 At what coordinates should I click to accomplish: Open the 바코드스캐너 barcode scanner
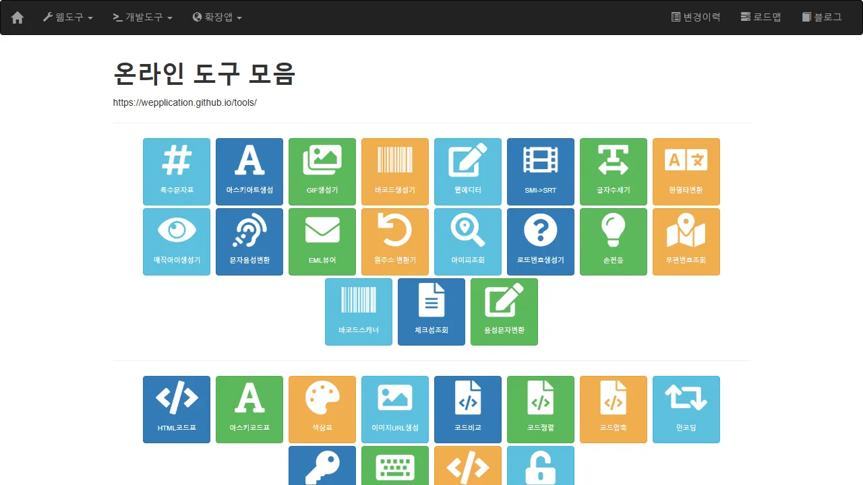tap(358, 311)
